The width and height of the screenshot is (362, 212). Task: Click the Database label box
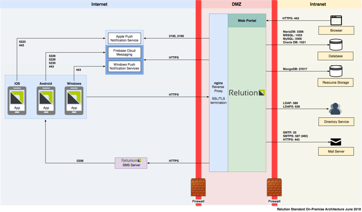[336, 56]
